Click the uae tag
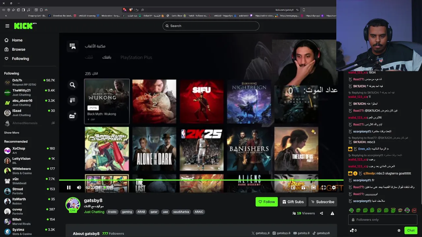This screenshot has height=237, width=422. pyautogui.click(x=166, y=212)
